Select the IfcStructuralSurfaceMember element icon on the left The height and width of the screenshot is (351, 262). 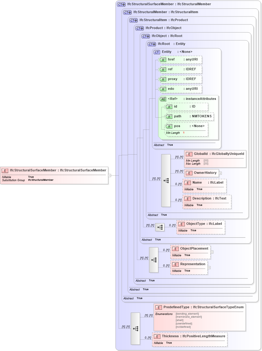click(5, 170)
